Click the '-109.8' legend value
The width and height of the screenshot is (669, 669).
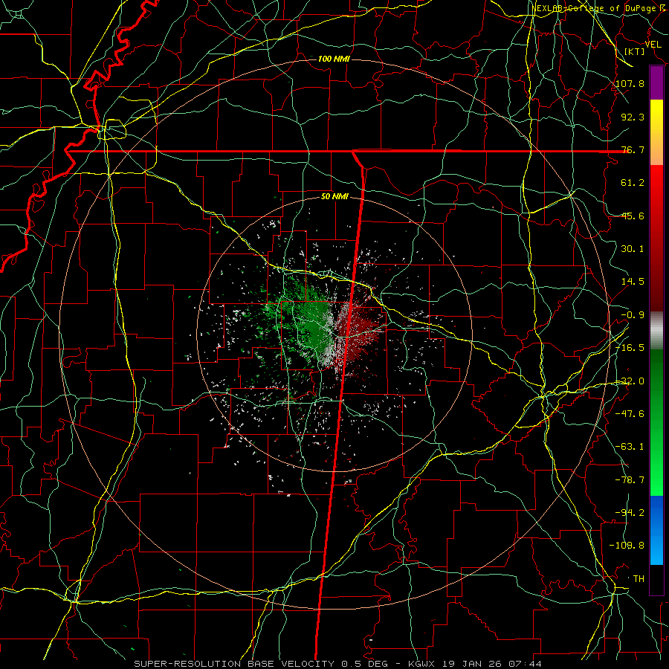pyautogui.click(x=627, y=546)
